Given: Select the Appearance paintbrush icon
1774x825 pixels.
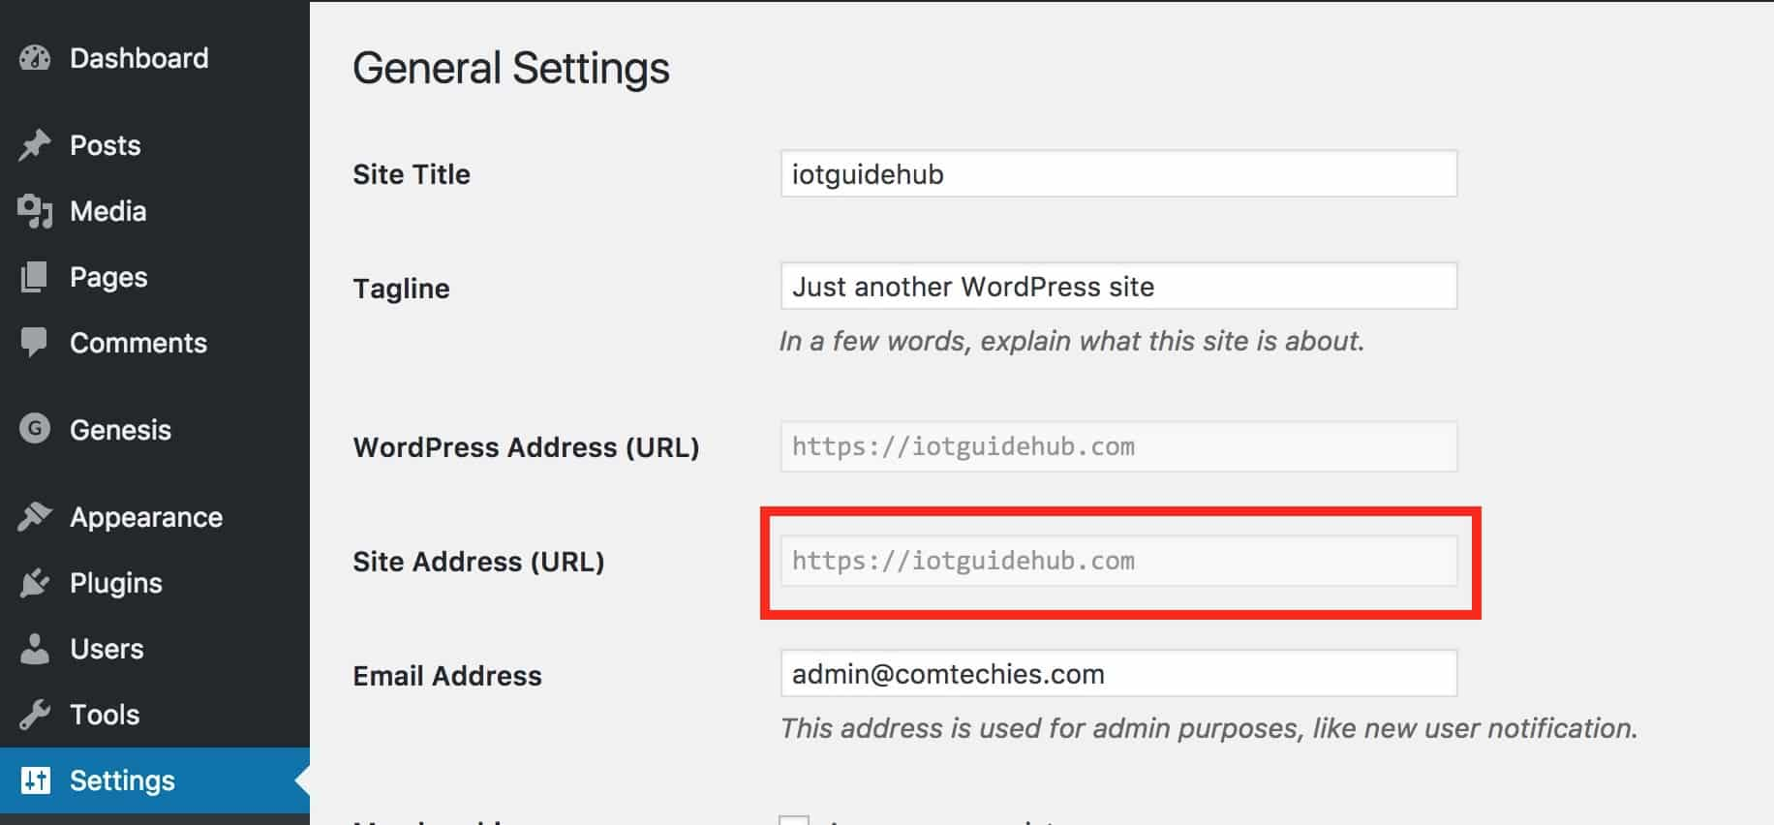Looking at the screenshot, I should [34, 516].
